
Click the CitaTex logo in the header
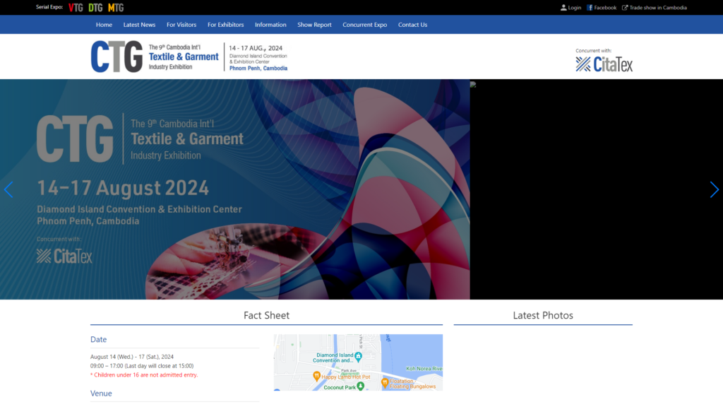tap(604, 64)
